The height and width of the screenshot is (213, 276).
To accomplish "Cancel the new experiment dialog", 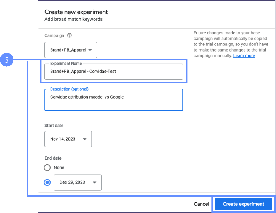I will coord(201,204).
